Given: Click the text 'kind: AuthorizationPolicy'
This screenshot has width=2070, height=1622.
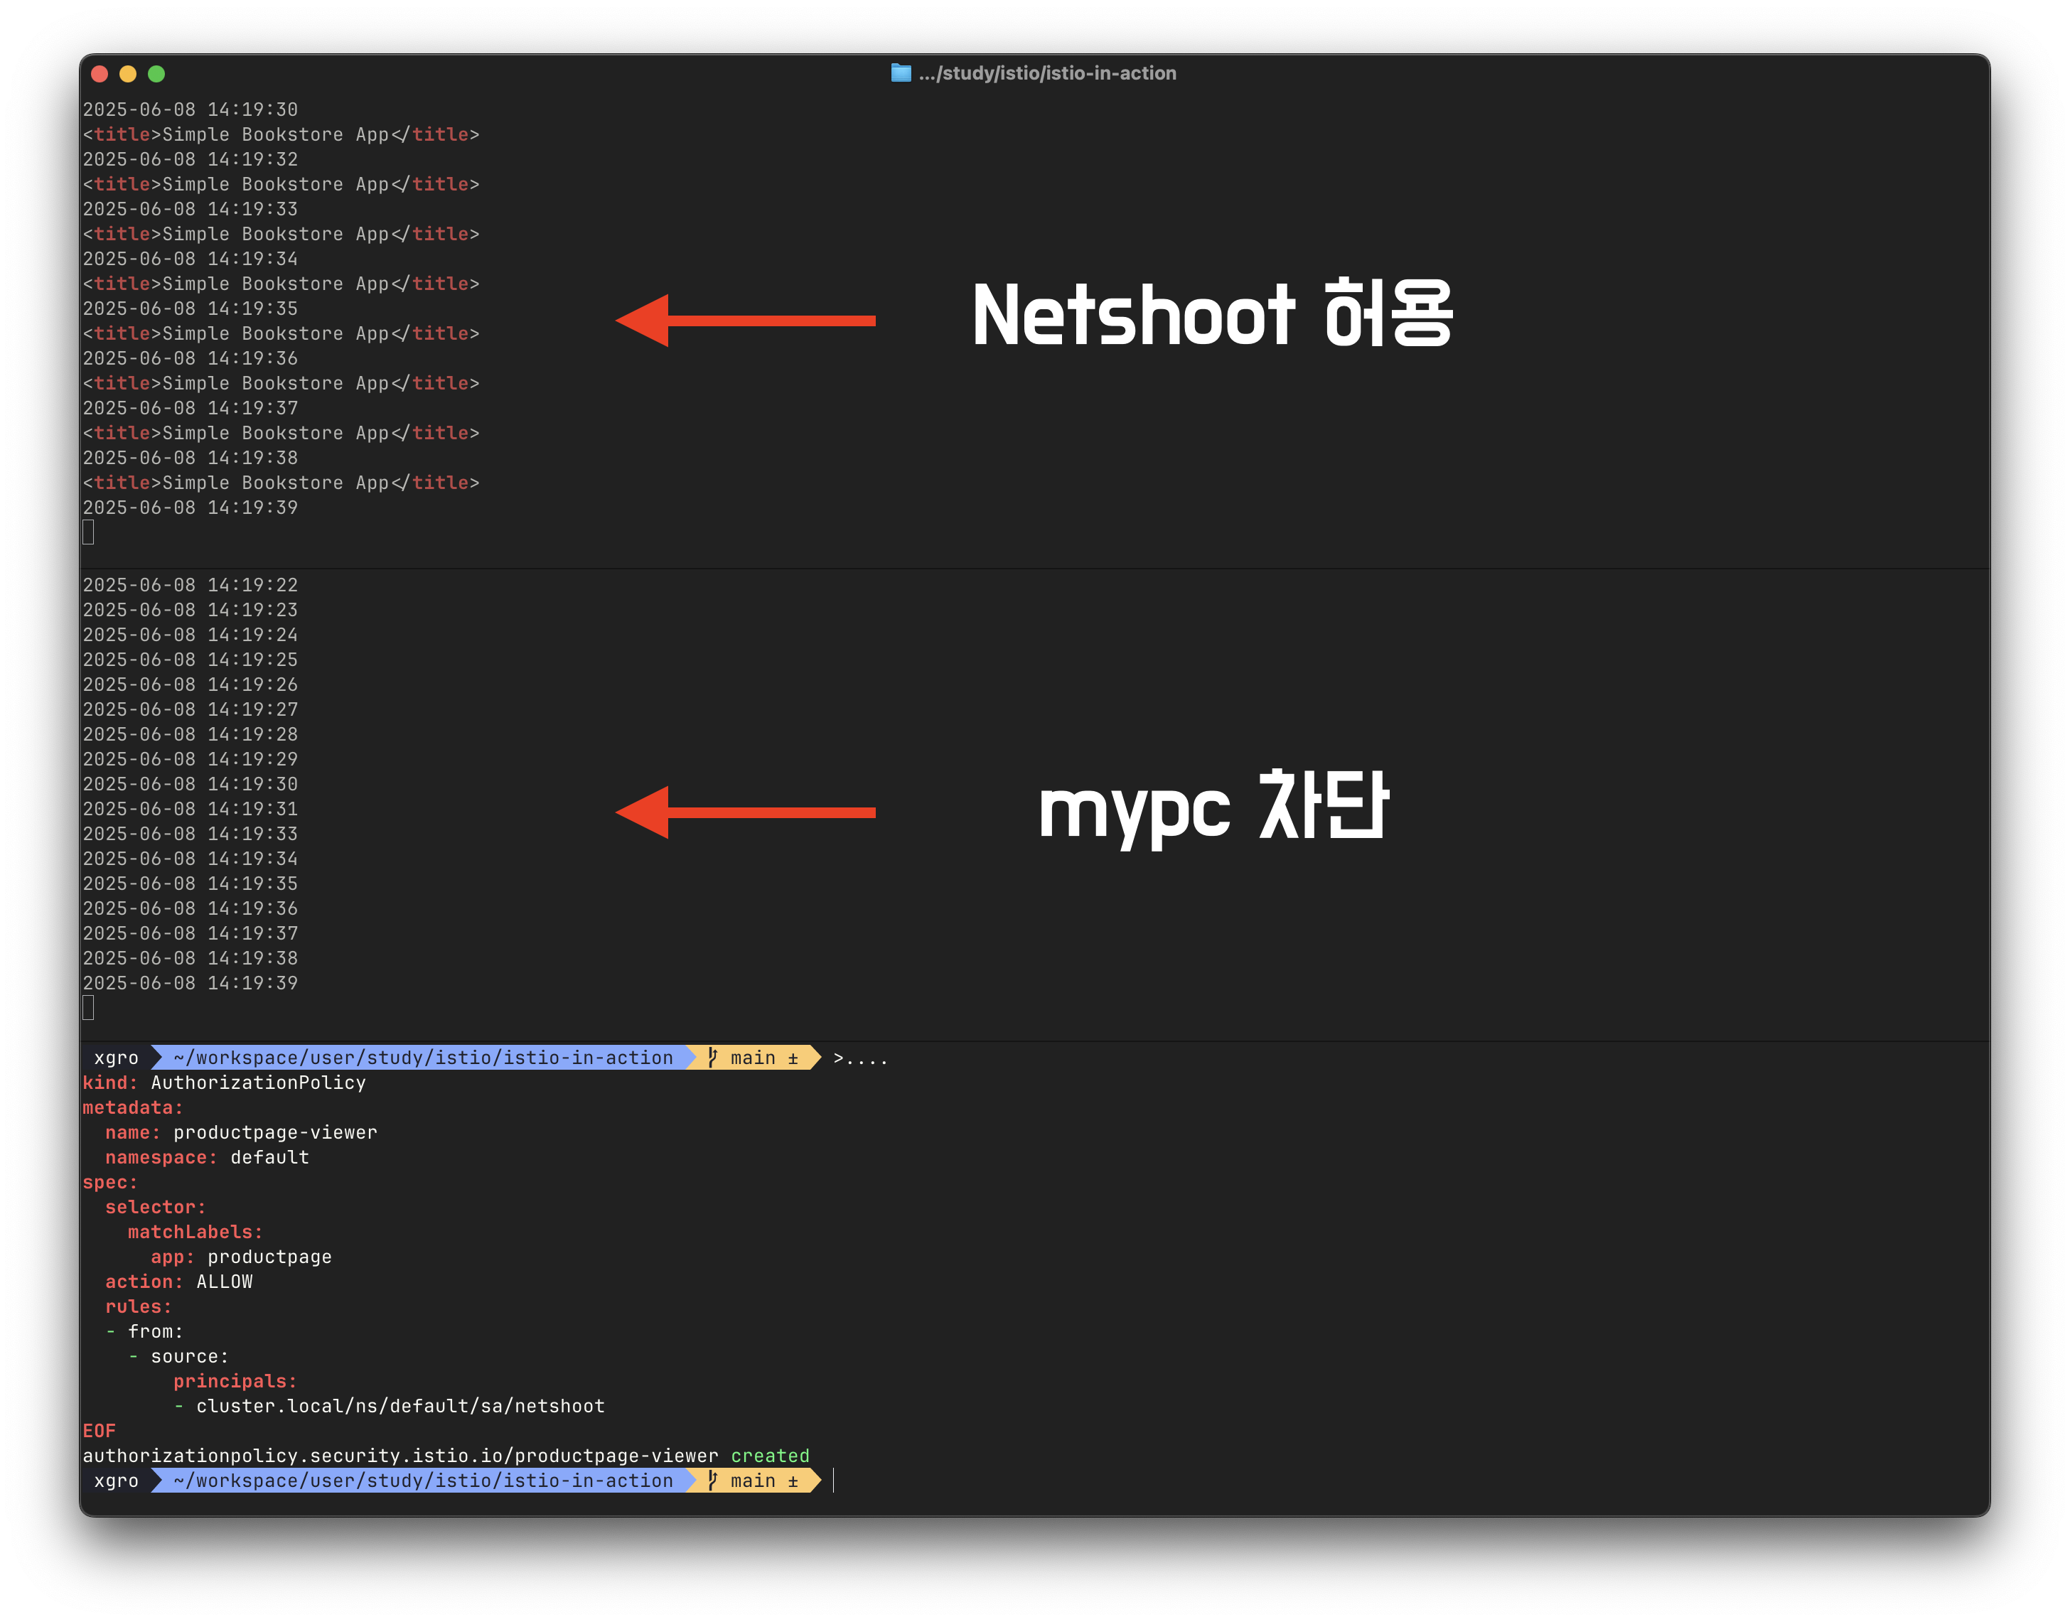Looking at the screenshot, I should (x=224, y=1083).
